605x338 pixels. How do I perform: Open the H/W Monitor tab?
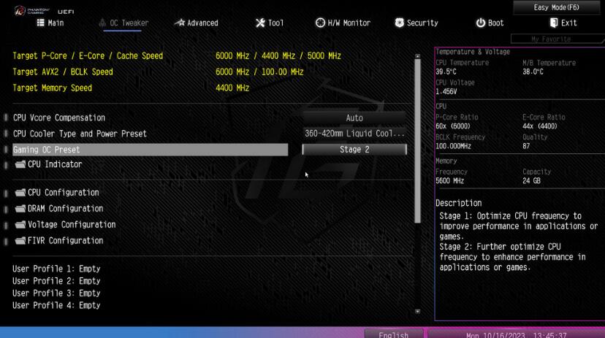tap(343, 23)
